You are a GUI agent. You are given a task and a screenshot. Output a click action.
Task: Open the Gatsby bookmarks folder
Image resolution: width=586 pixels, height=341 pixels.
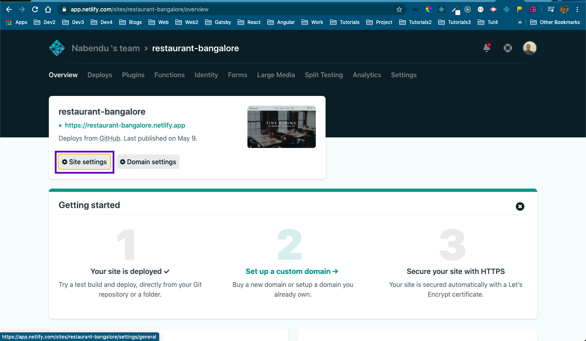(x=219, y=22)
